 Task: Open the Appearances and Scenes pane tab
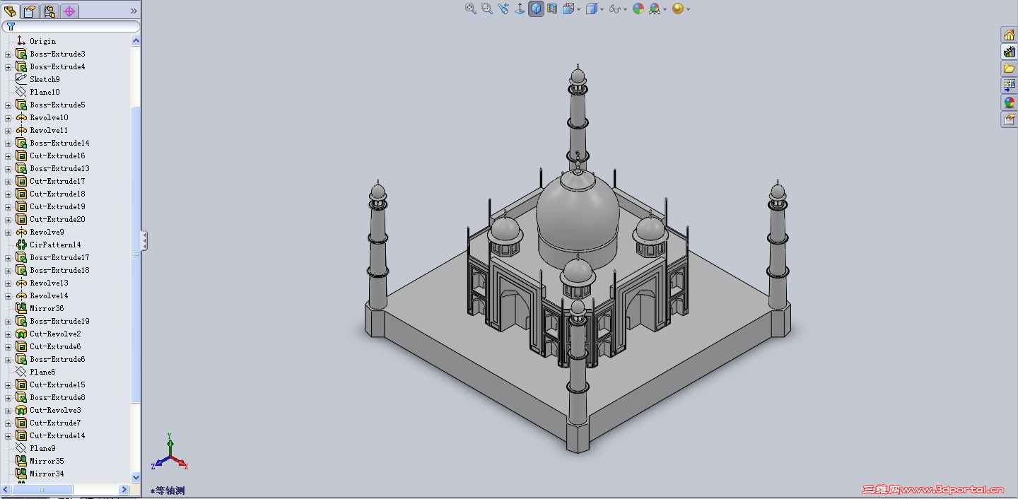pos(1009,102)
